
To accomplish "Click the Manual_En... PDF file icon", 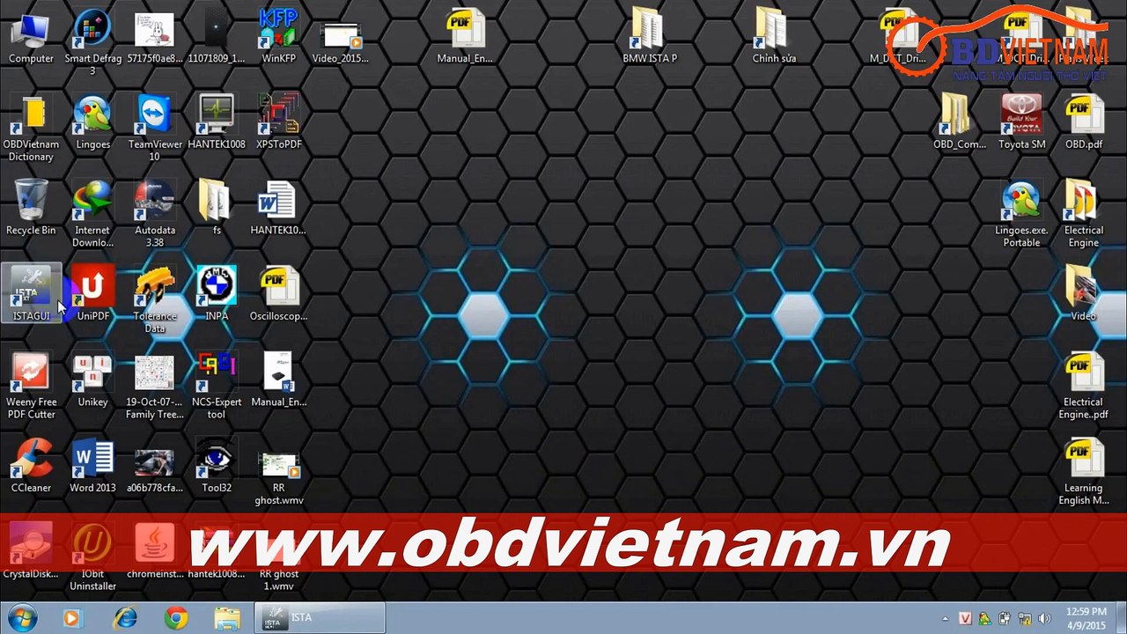I will click(x=465, y=36).
